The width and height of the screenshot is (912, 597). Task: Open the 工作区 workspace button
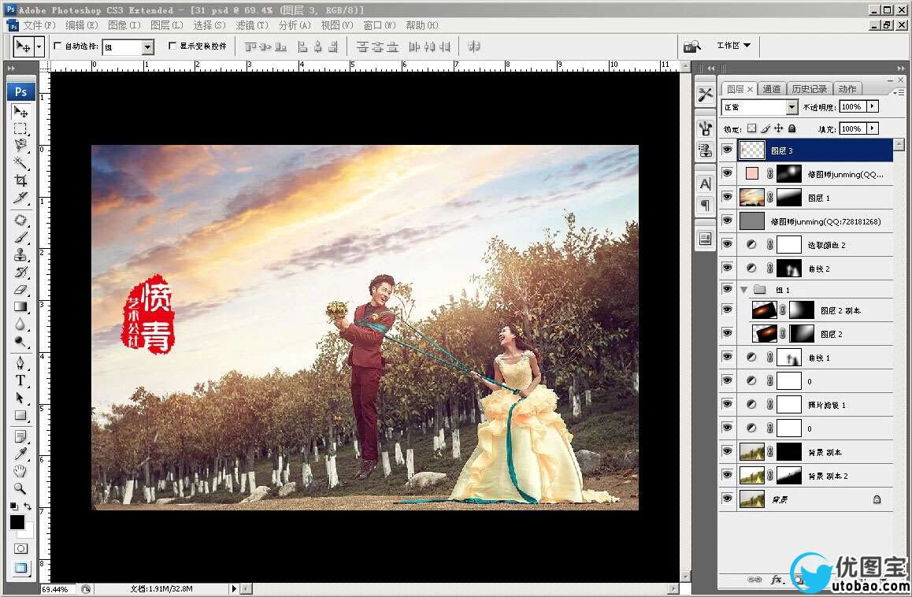point(733,46)
